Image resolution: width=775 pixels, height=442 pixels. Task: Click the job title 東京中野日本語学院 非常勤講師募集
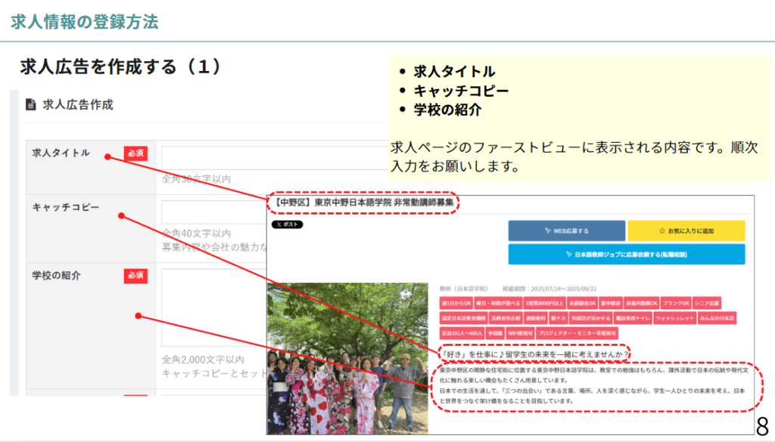(364, 202)
